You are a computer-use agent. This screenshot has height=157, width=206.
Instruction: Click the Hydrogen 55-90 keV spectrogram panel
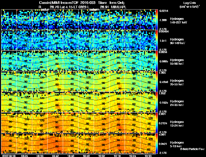tap(78, 61)
